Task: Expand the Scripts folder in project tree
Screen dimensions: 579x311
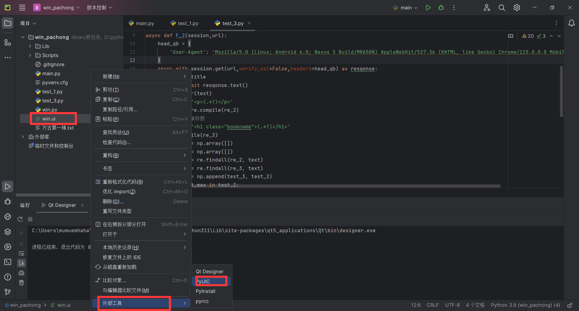Action: (30, 55)
